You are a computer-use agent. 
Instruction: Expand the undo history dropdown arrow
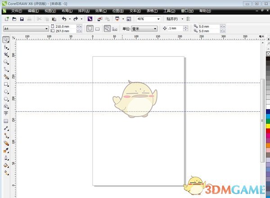coord(70,19)
